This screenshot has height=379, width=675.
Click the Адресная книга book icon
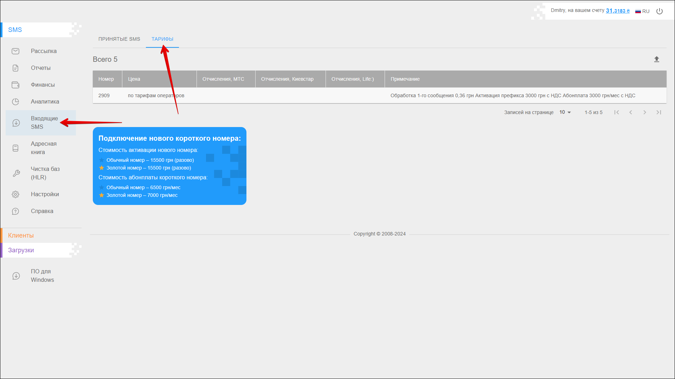15,148
